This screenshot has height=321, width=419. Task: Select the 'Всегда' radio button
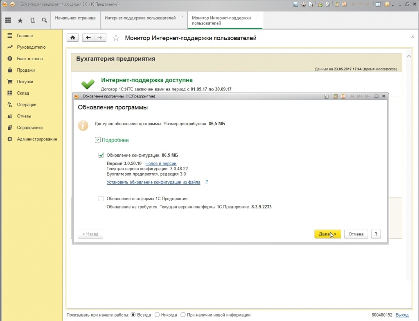[x=133, y=315]
